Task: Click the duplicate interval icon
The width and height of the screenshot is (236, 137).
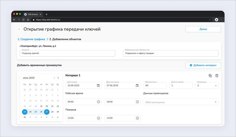Action: coord(210,76)
